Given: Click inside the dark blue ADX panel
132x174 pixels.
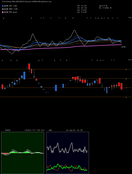Looking at the screenshot, I should pyautogui.click(x=68, y=153).
